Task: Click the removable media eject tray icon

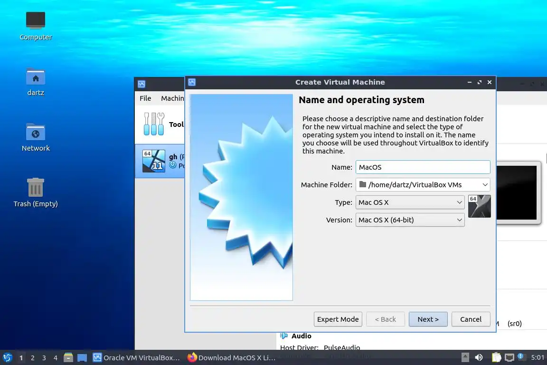Action: 465,357
